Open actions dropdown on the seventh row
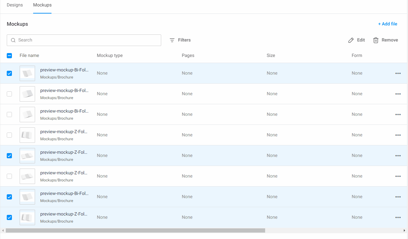 coord(398,197)
